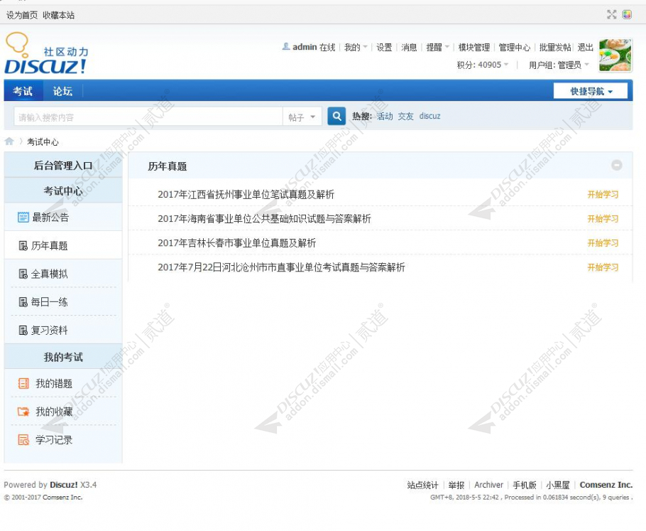The image size is (646, 531).
Task: Click 开始学习 for 海南省 exam
Action: pos(603,219)
